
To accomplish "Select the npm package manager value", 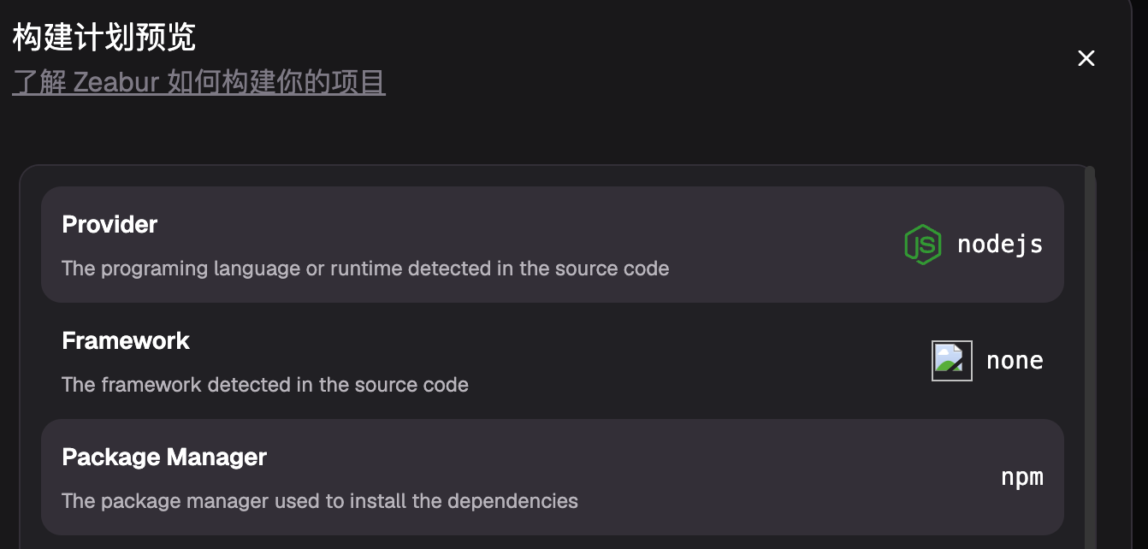I will 1022,477.
